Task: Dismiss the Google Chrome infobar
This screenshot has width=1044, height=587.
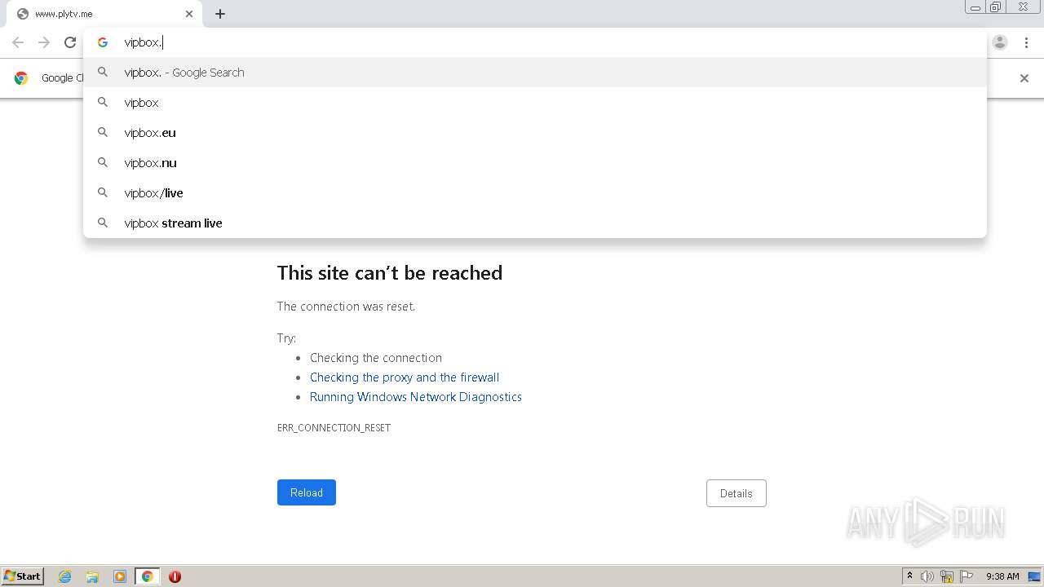Action: pos(1024,78)
